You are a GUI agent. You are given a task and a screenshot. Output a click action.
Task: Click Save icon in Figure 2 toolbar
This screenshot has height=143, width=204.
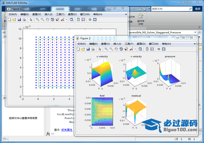click(88, 49)
